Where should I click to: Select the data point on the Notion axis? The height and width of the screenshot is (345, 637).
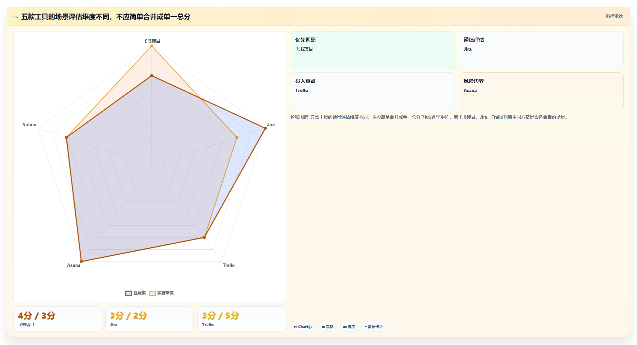pyautogui.click(x=66, y=137)
